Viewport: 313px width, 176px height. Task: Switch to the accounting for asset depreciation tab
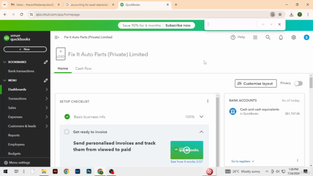[89, 4]
